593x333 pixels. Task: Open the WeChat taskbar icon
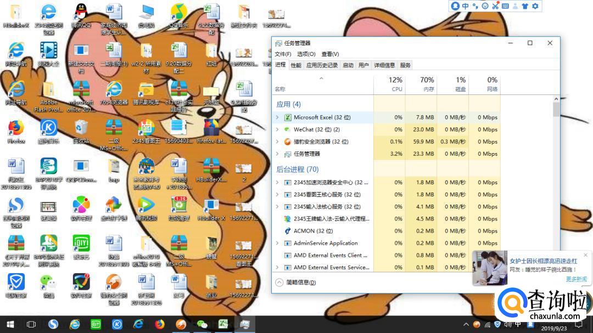pyautogui.click(x=202, y=324)
